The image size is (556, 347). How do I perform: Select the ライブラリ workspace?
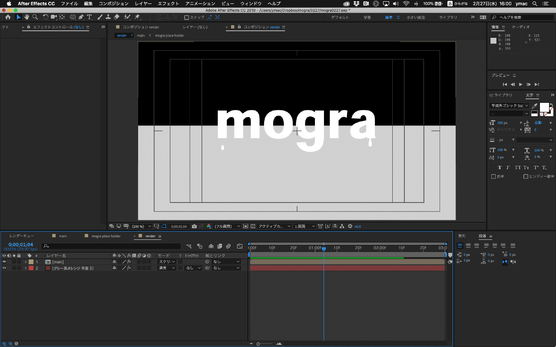coord(448,17)
